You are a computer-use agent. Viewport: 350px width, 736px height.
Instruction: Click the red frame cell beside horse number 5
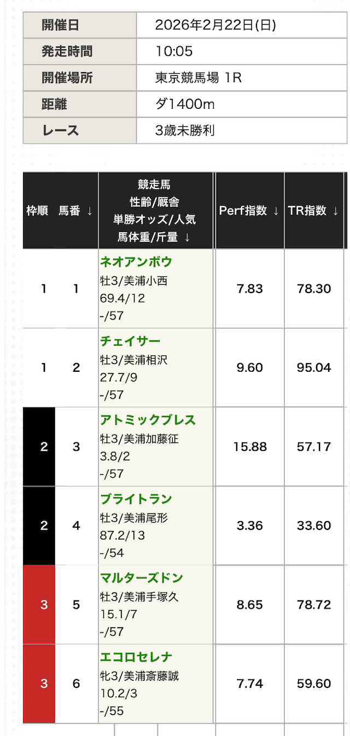(44, 605)
